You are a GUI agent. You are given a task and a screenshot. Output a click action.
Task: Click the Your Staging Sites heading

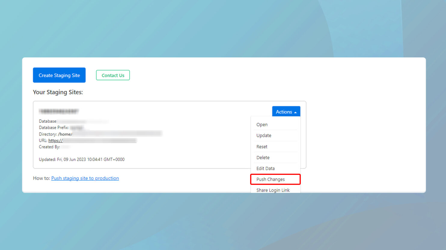[x=58, y=92]
